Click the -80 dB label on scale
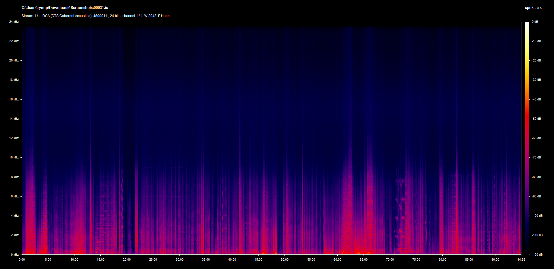The width and height of the screenshot is (554, 269). (x=536, y=177)
